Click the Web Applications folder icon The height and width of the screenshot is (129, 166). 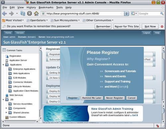(x=10, y=73)
